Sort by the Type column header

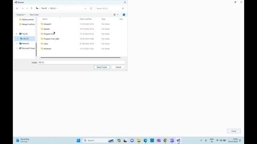coord(103,19)
